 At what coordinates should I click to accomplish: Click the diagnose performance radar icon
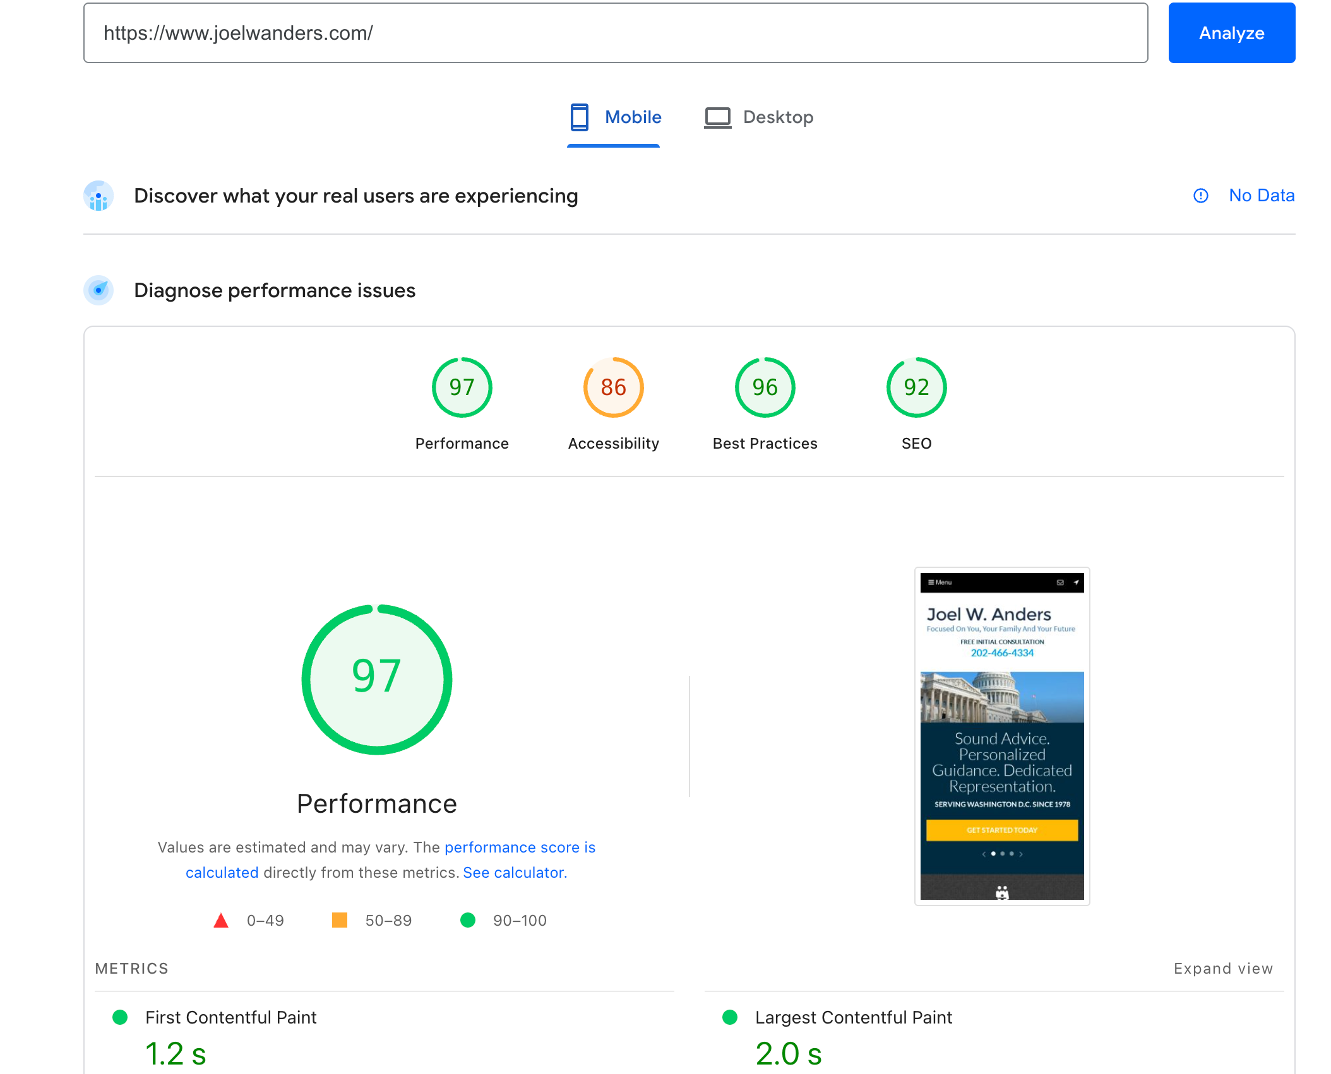click(x=98, y=290)
